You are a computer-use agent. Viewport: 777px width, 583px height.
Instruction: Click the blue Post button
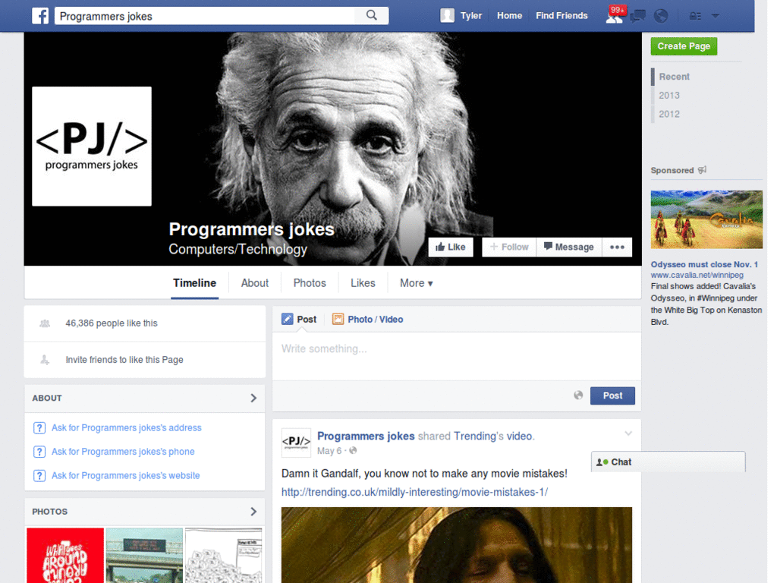point(612,395)
